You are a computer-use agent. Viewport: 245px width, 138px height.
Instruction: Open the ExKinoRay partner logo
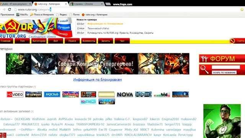tap(70, 94)
